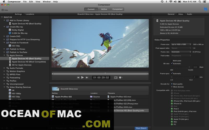Select the Podcasting group

pos(15,77)
